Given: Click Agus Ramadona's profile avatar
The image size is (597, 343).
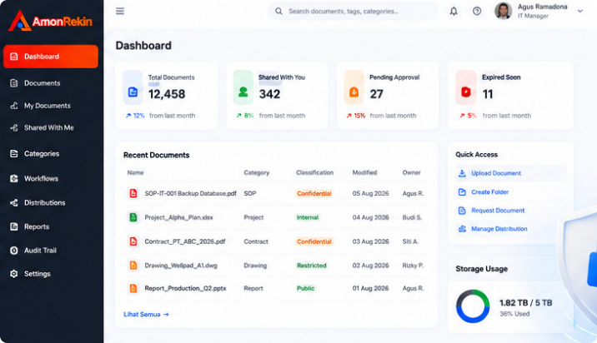Looking at the screenshot, I should point(503,11).
